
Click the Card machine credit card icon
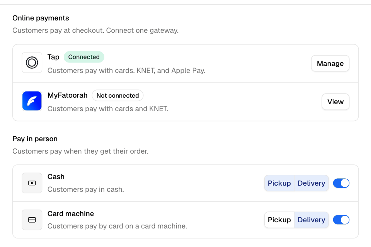[32, 220]
